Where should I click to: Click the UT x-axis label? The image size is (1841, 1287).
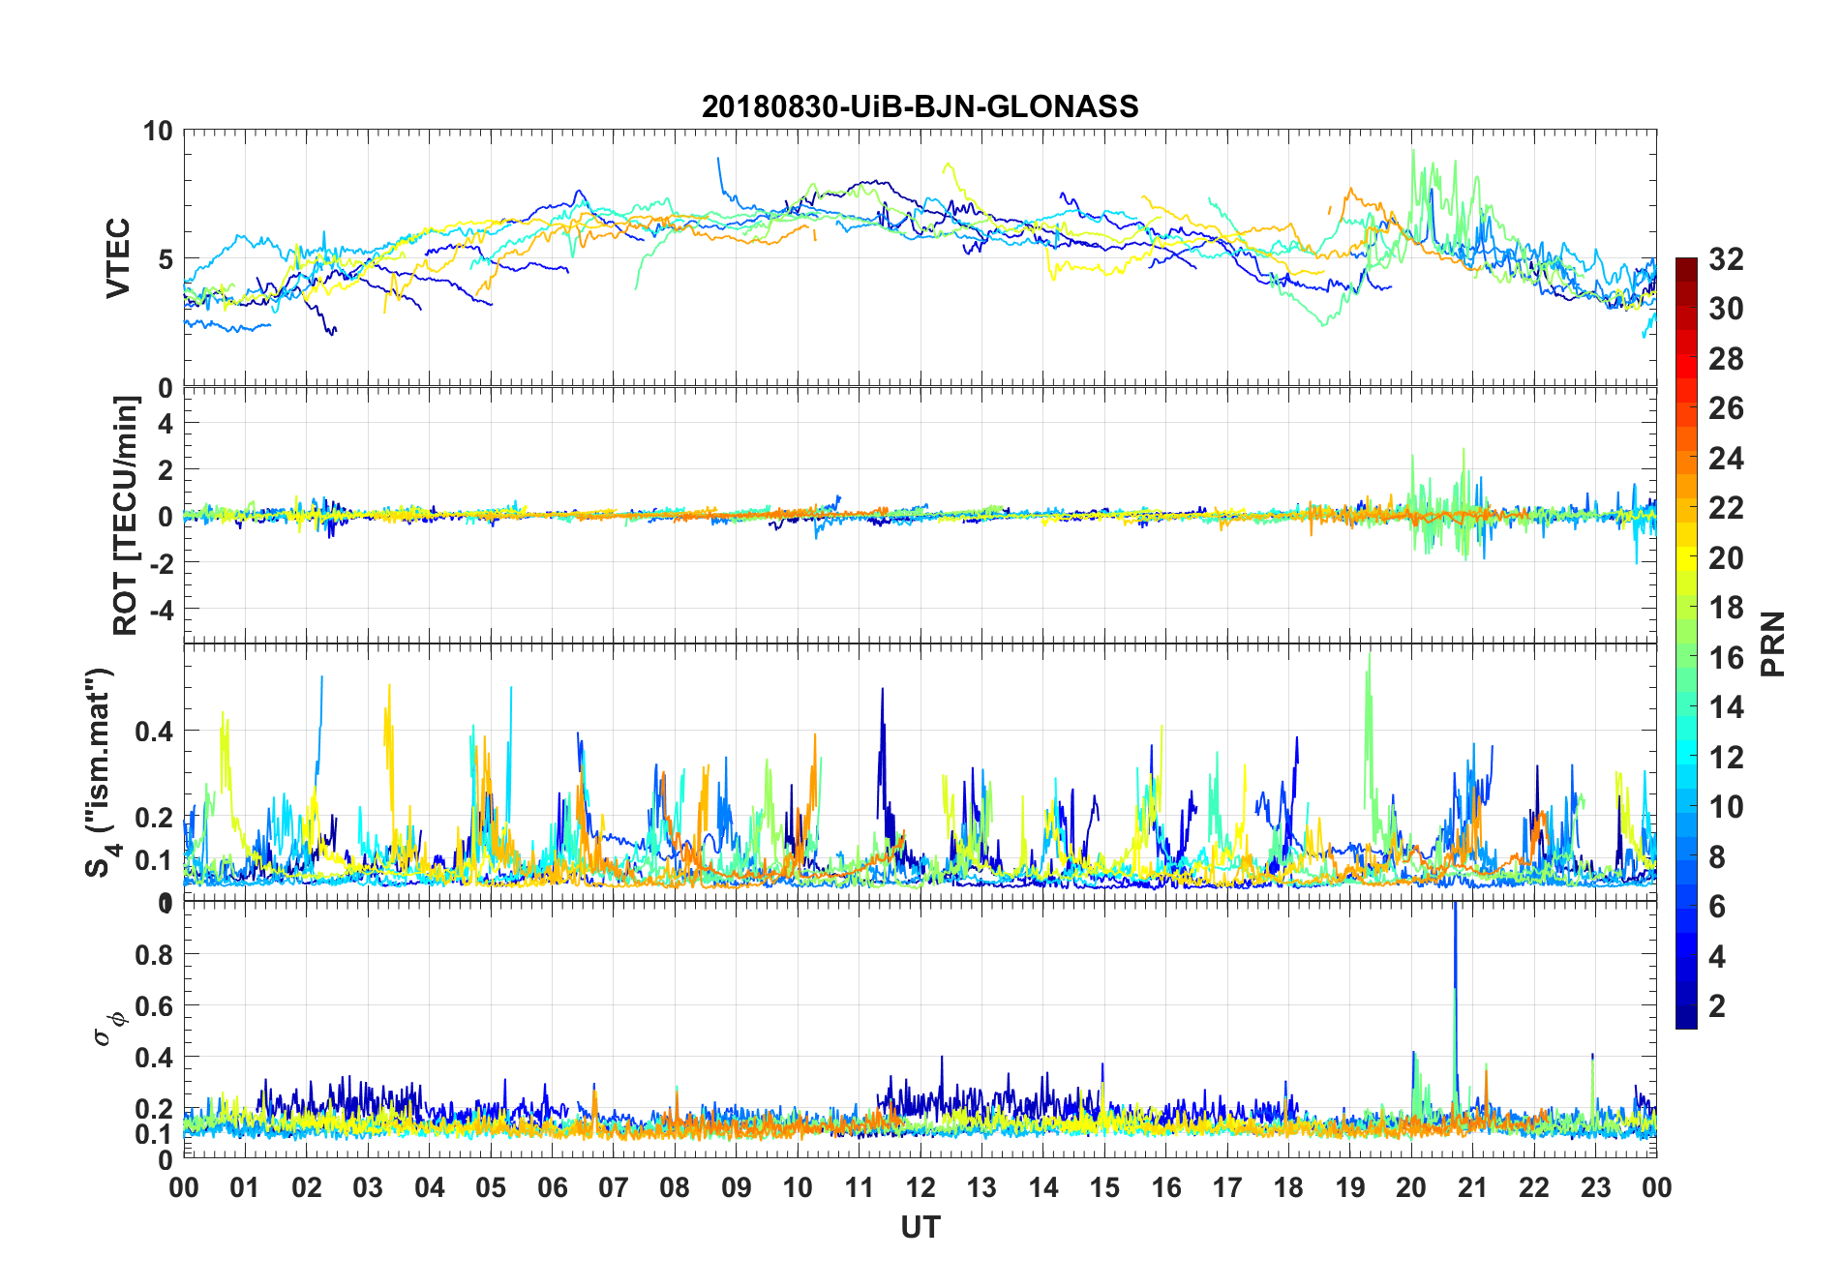[920, 1227]
